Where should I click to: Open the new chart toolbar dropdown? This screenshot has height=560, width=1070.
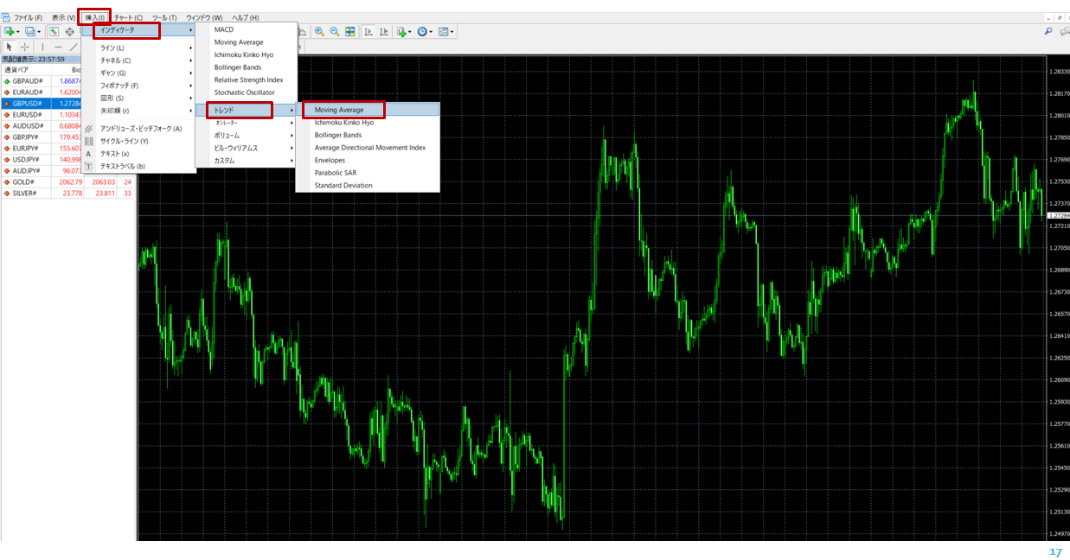[x=12, y=32]
